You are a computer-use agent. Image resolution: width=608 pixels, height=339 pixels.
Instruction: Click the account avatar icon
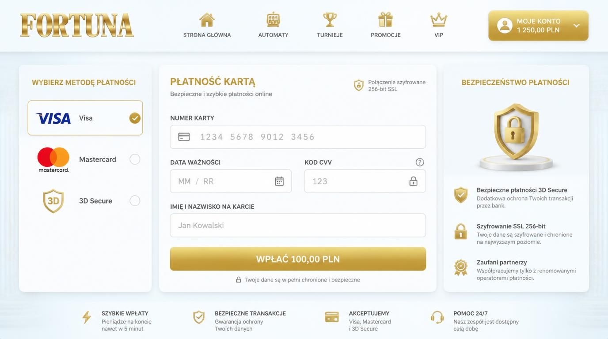point(505,26)
